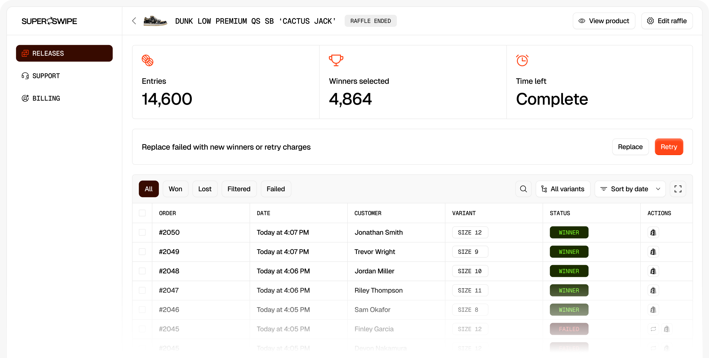Tick the checkbox for order #2047
The width and height of the screenshot is (709, 358).
(x=142, y=290)
